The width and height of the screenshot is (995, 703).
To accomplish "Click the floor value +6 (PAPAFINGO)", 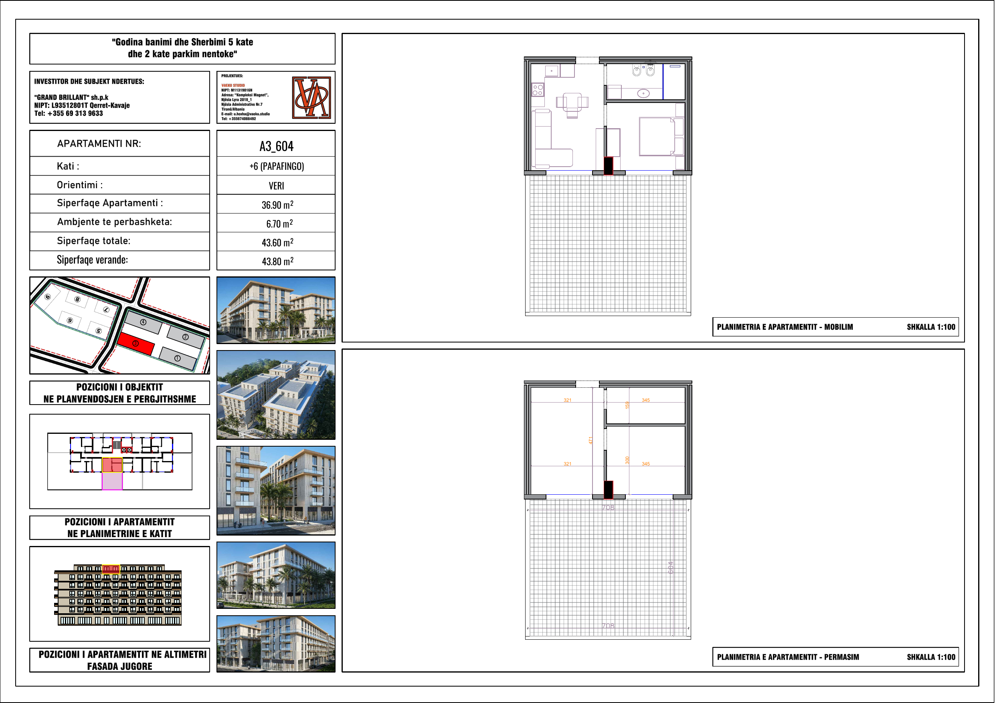I will pos(277,166).
